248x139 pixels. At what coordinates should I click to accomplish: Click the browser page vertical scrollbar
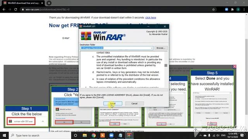[246, 76]
